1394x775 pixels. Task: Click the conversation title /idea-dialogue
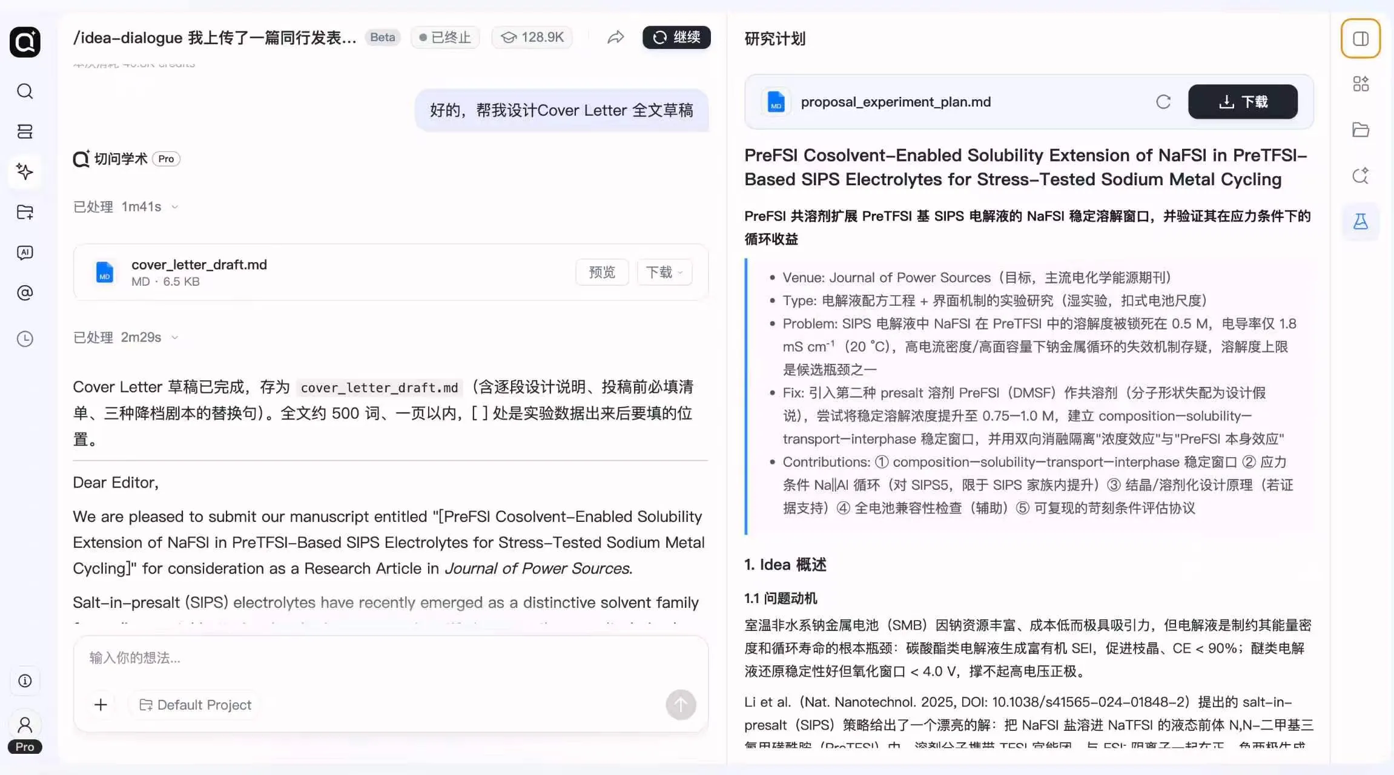click(215, 38)
